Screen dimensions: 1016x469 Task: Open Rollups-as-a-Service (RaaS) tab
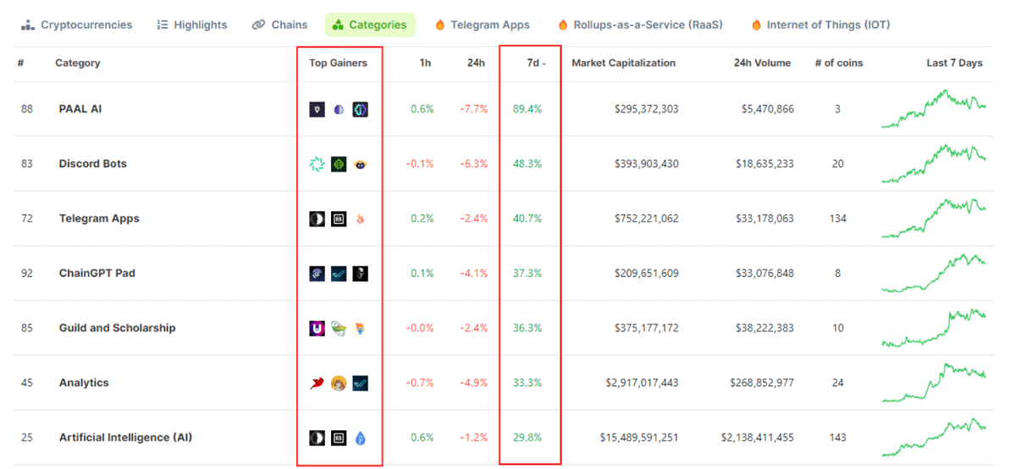click(x=640, y=25)
